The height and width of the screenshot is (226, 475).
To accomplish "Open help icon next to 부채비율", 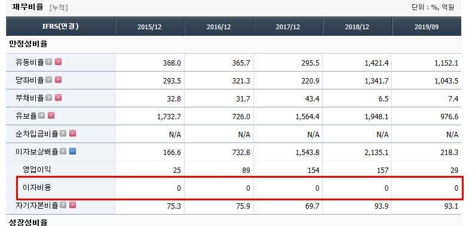I will coord(49,98).
